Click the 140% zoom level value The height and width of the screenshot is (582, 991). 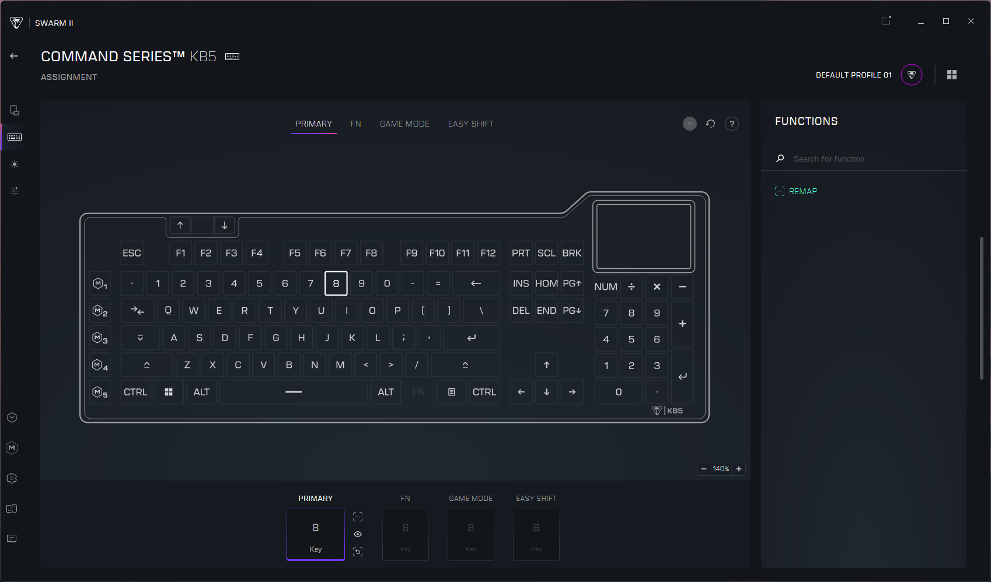pyautogui.click(x=721, y=469)
